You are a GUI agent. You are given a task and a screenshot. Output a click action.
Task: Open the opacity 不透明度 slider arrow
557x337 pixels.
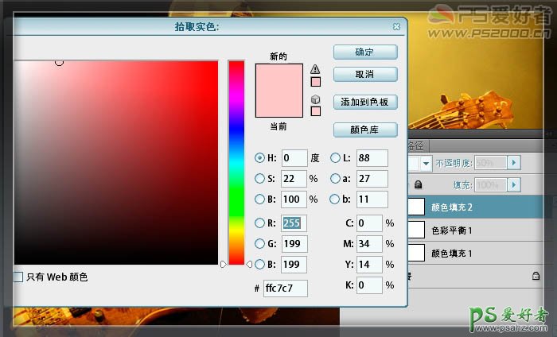point(514,163)
